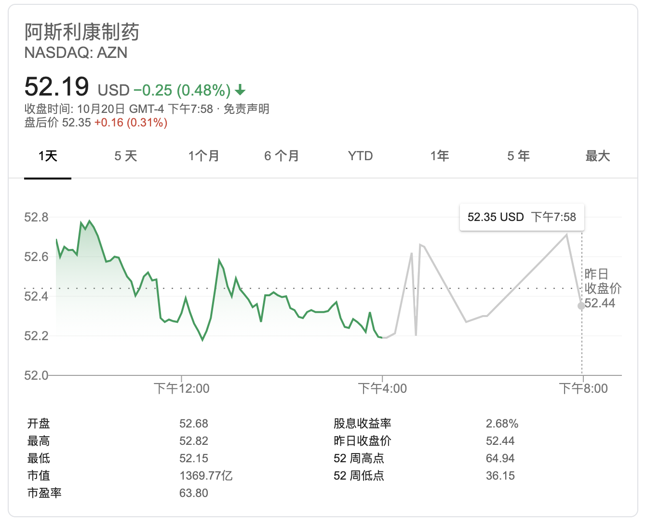Click the 开盘 value 52.68
This screenshot has width=646, height=524.
click(x=194, y=424)
